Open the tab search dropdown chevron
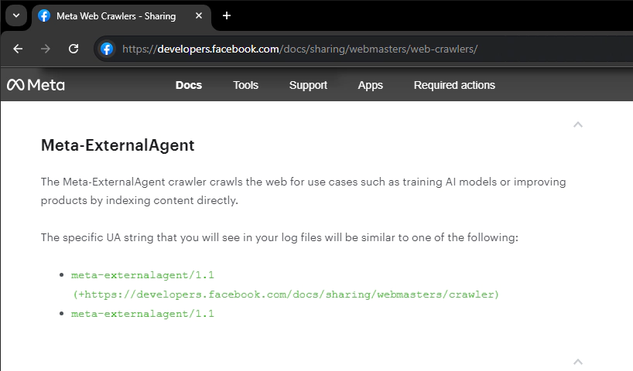The height and width of the screenshot is (371, 633). click(x=15, y=15)
